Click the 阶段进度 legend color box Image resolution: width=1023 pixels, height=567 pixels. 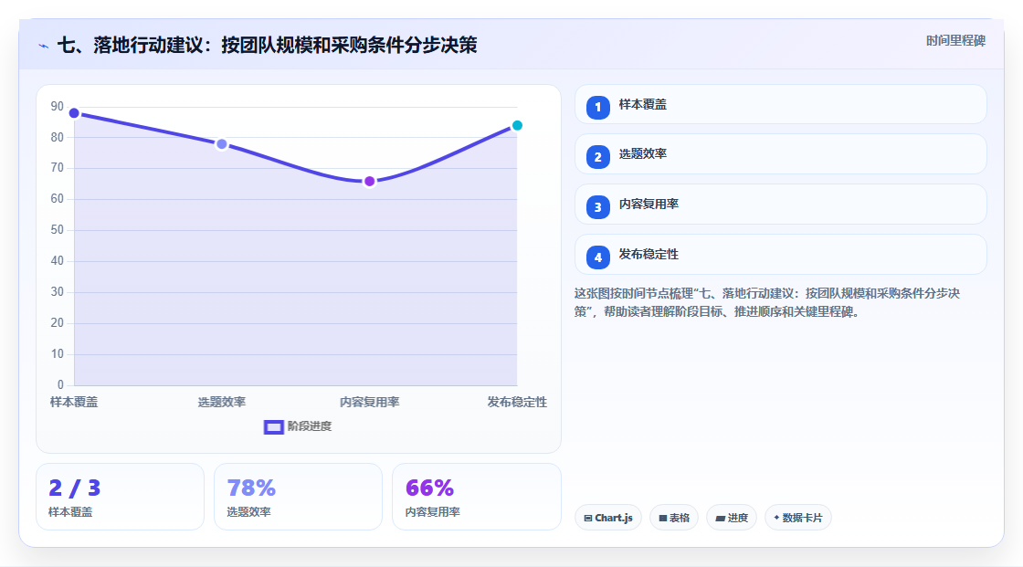[273, 427]
